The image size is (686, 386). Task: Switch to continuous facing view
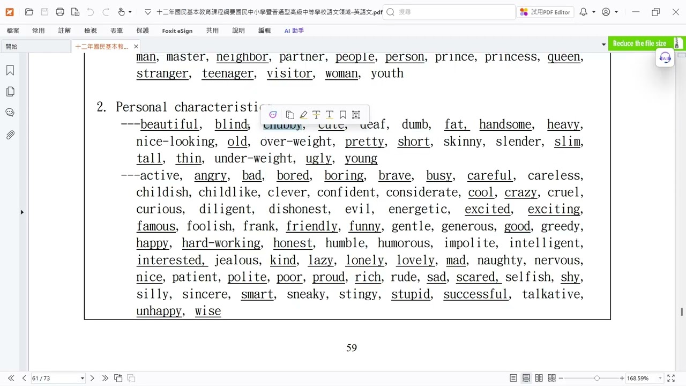551,378
